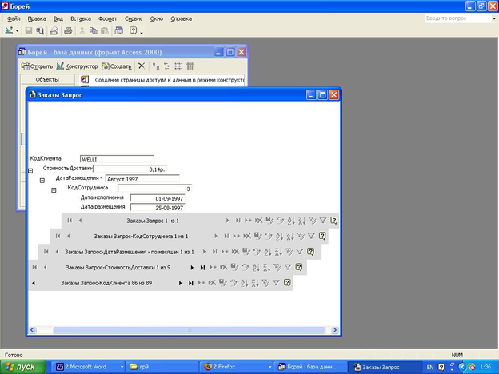Open the Формат menu
Screen dimensions: 499x374
[x=108, y=18]
